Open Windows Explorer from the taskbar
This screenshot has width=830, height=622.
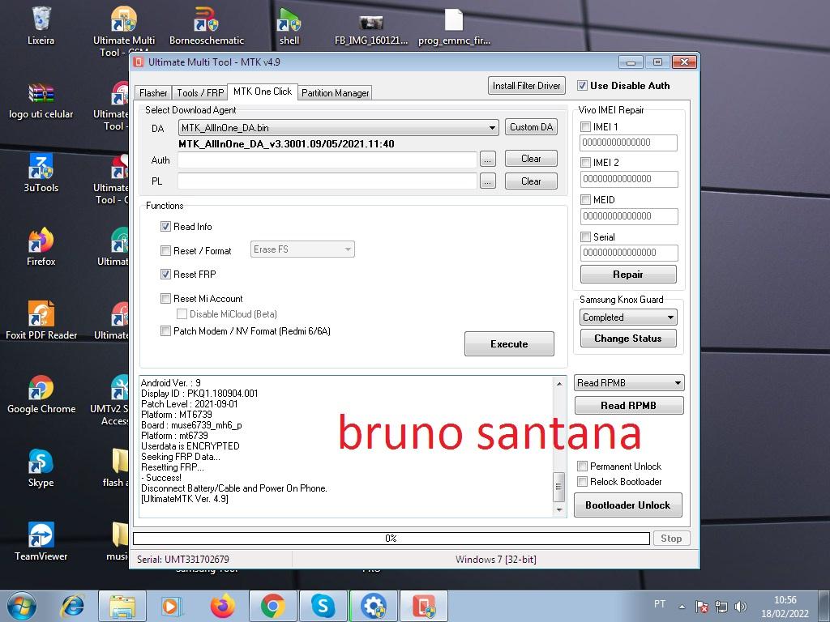pos(122,606)
